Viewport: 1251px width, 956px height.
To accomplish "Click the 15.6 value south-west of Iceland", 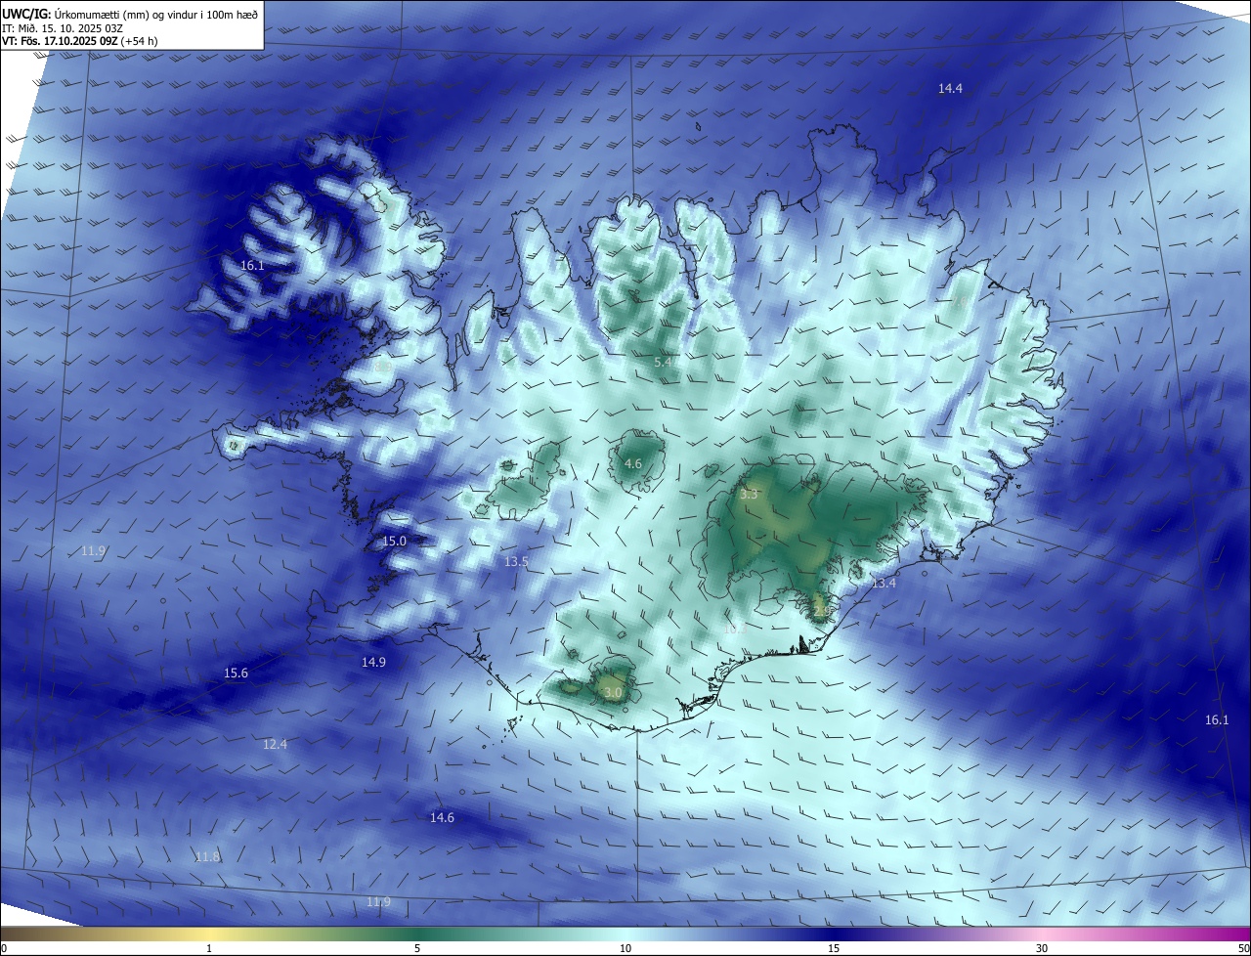I will pos(236,674).
